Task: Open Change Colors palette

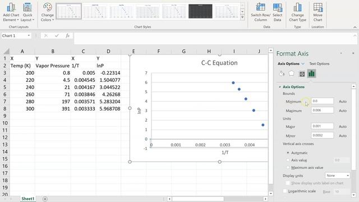Action: (x=47, y=12)
